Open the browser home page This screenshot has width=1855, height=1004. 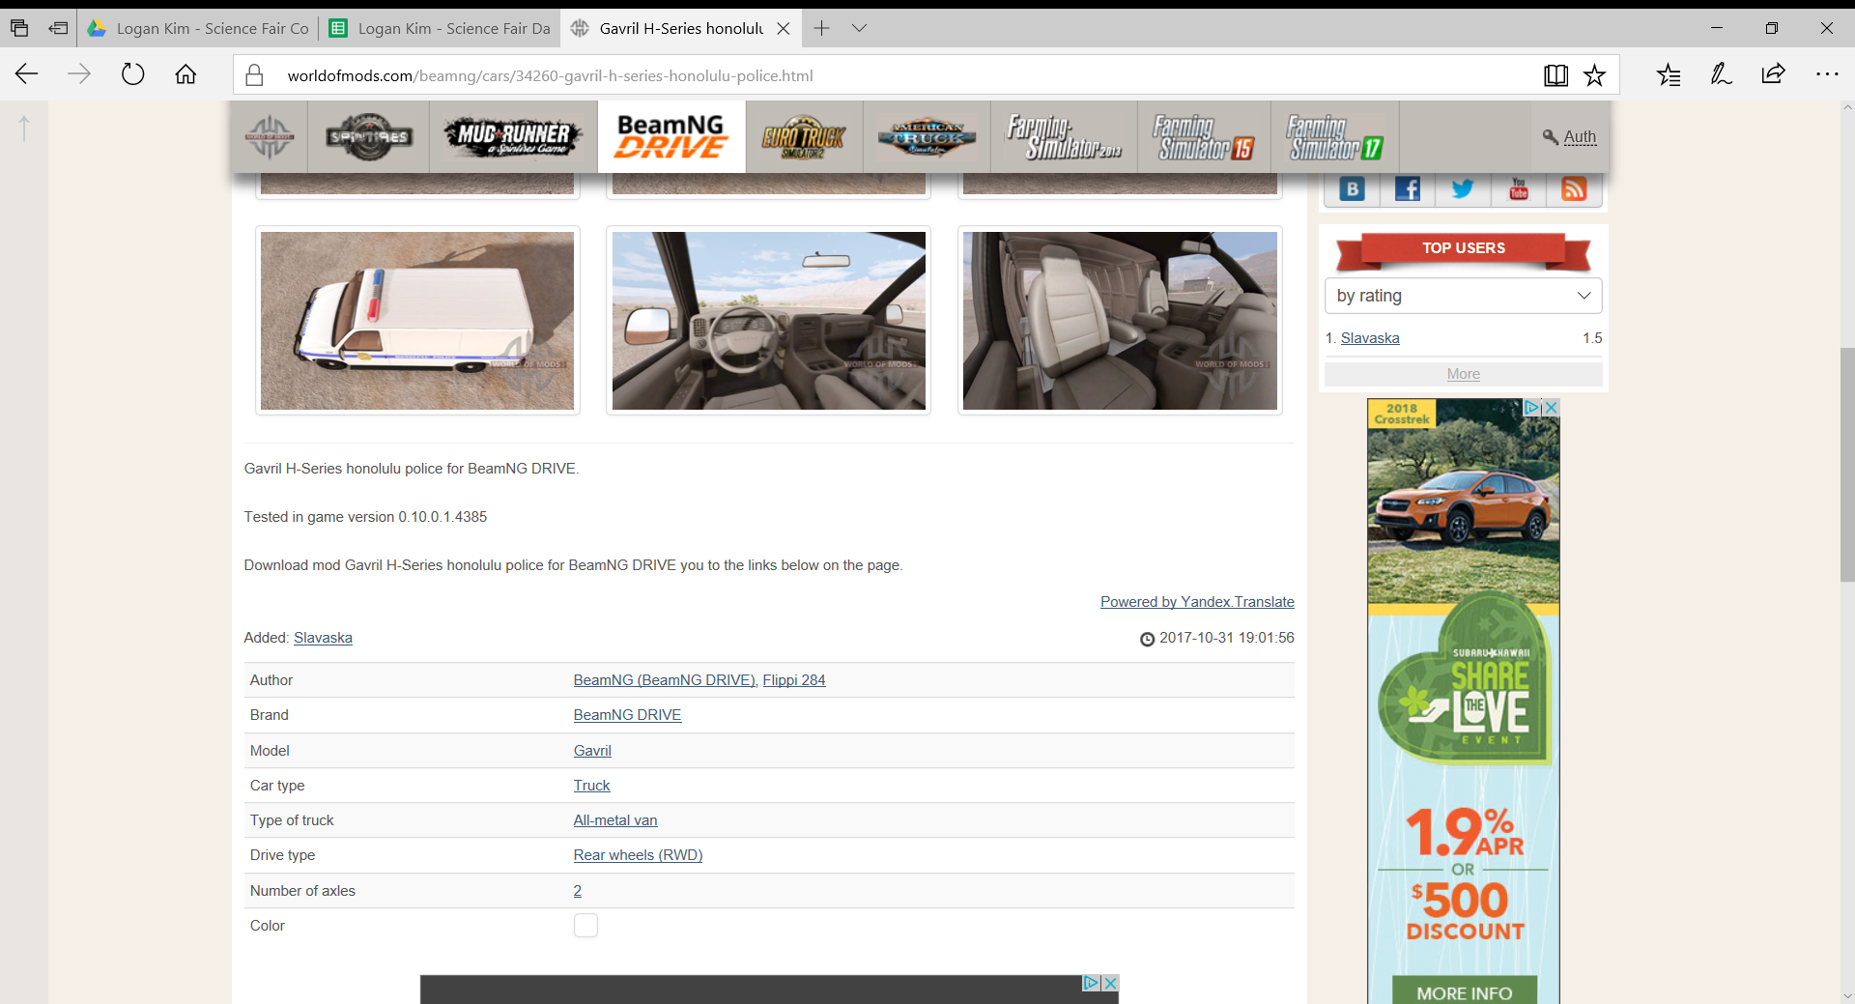click(x=185, y=74)
